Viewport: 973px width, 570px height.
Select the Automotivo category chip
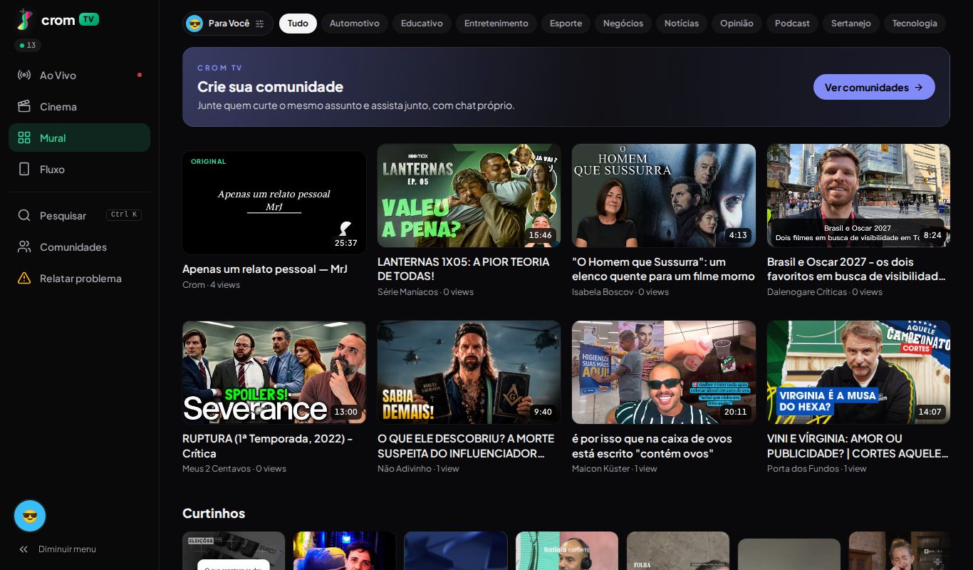355,24
